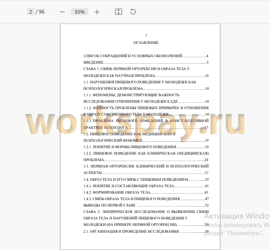270x250 pixels.
Task: Click the 1.2.1. ПОНЯТИЕ И ФОРМЫ ПИЩЕВОГО ПОВЕДЕНИЯ entry
Action: point(146,147)
